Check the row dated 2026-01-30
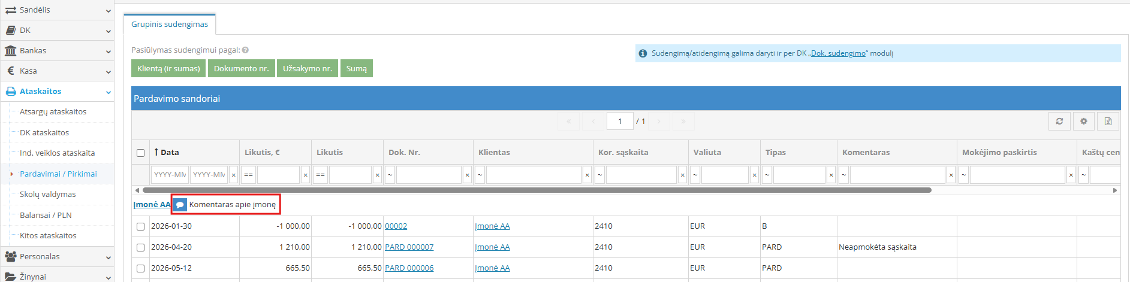Screen dimensions: 1130x282 pos(140,226)
